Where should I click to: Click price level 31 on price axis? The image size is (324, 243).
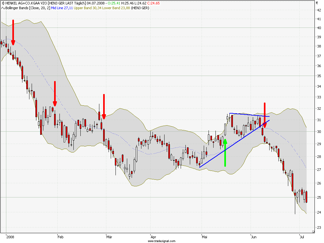coord(319,120)
